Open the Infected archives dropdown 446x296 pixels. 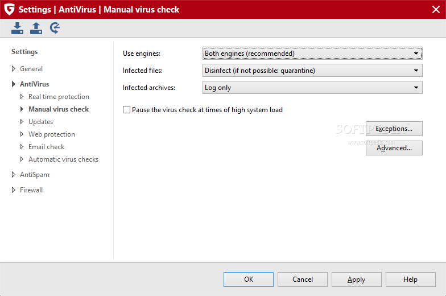tap(312, 88)
